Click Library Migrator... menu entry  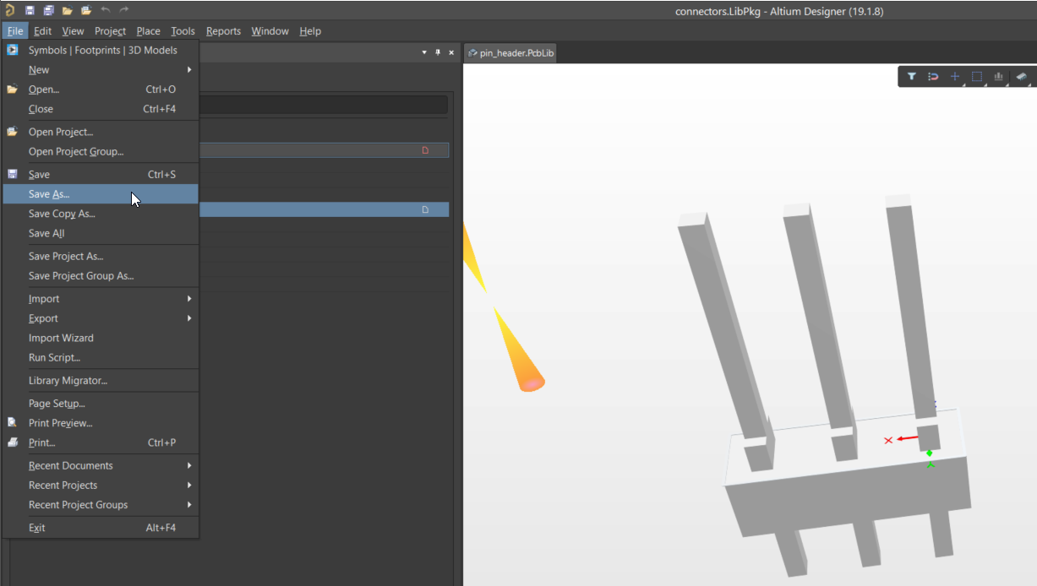pos(68,381)
